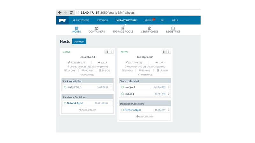Click the mongo_1 status circle

(x=123, y=87)
